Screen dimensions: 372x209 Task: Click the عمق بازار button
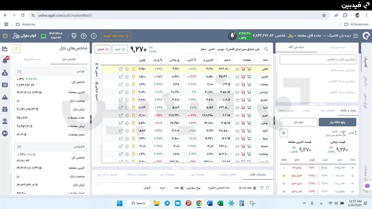point(298,122)
